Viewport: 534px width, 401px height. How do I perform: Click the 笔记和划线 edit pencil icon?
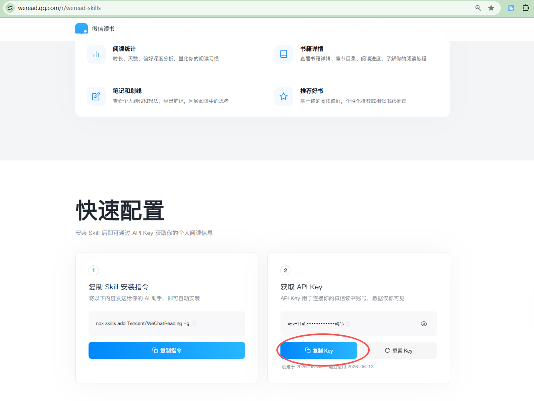pyautogui.click(x=96, y=96)
